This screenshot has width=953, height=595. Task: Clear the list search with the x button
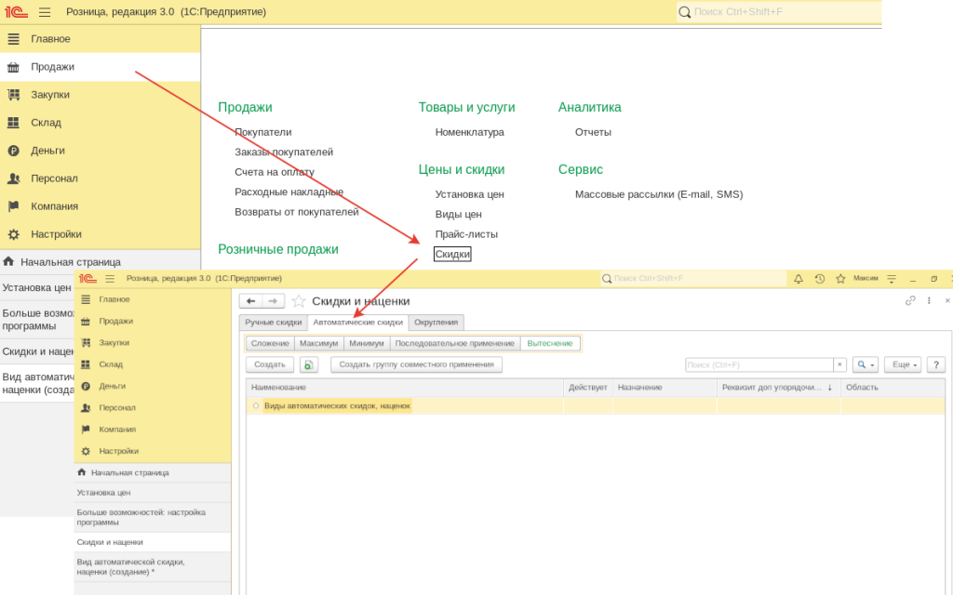839,364
